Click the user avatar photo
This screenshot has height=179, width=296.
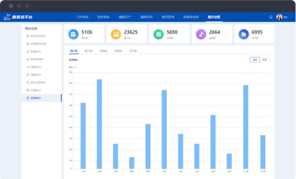(279, 17)
